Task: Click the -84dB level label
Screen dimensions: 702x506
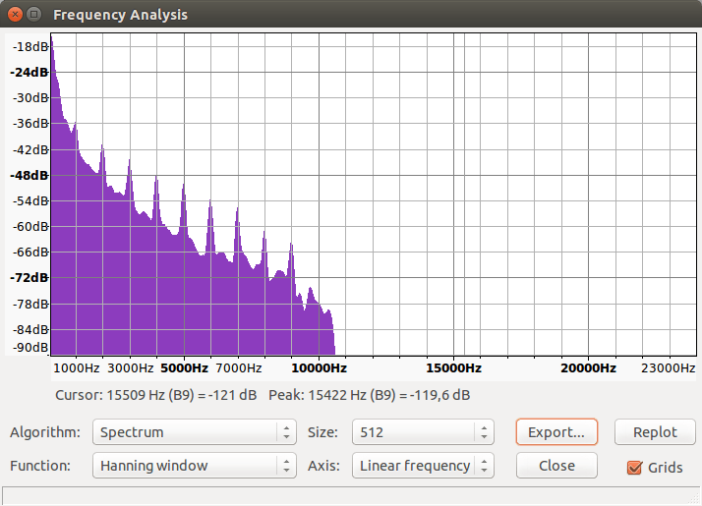Action: pyautogui.click(x=30, y=330)
